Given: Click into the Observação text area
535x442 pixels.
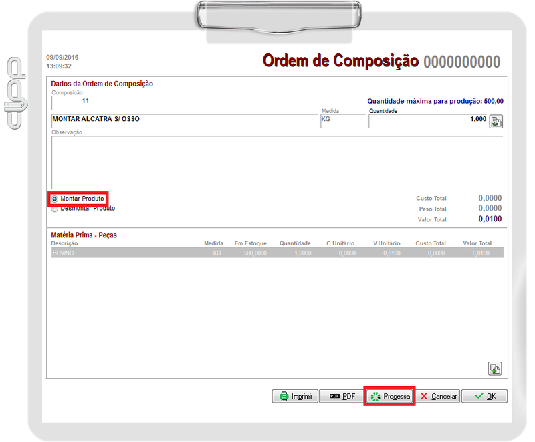Looking at the screenshot, I should tap(278, 162).
